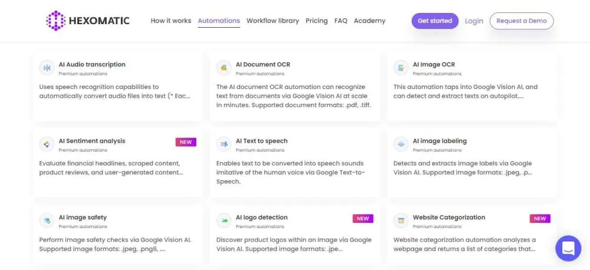Click the Hexomatic logo icon
The width and height of the screenshot is (590, 270).
(55, 21)
